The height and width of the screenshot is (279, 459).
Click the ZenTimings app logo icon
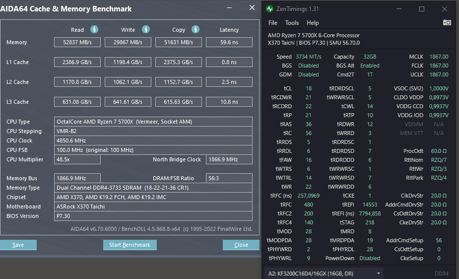pyautogui.click(x=269, y=9)
